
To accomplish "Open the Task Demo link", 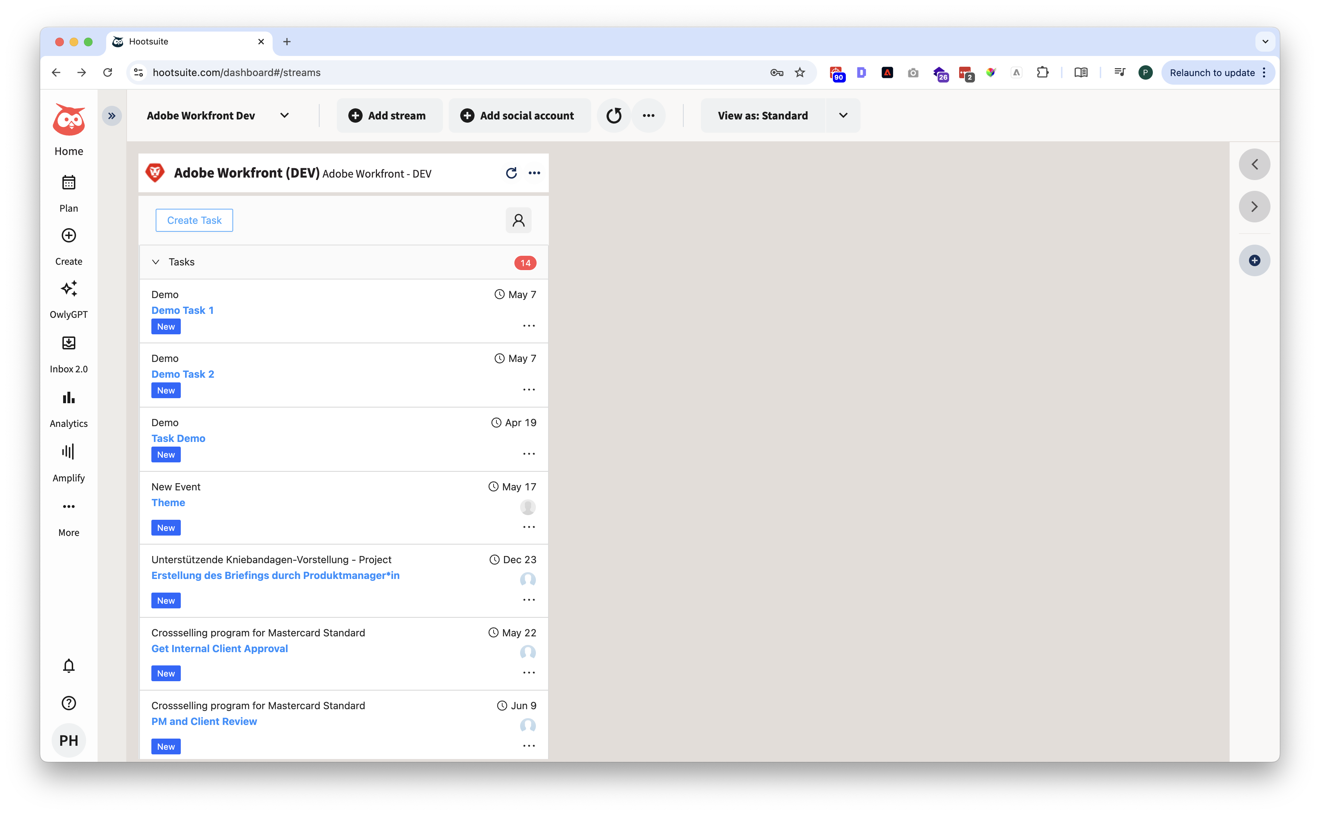I will click(x=178, y=438).
